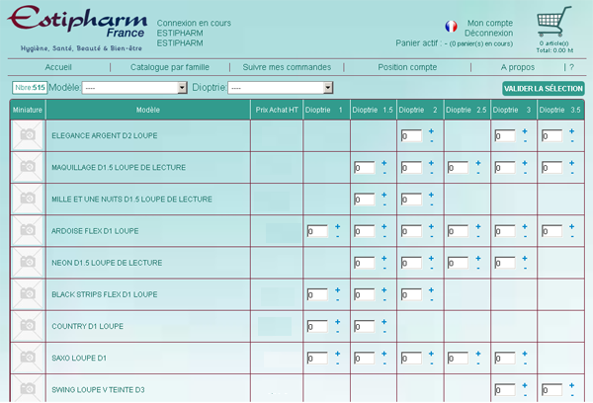Increase Dioptrie 2 quantity for ELEGANCE ARGENT
Screen dimensions: 593x403
point(431,130)
